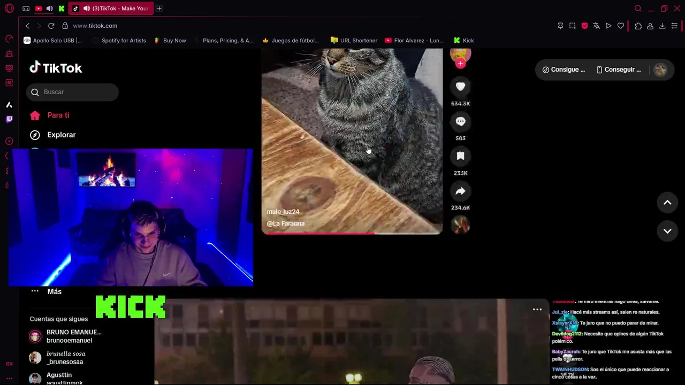
Task: Open the Flor Alvarez YouTube bookmark
Action: coord(415,41)
